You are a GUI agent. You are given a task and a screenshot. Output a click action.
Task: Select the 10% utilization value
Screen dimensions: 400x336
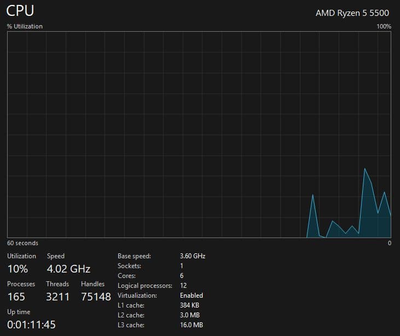pos(18,269)
